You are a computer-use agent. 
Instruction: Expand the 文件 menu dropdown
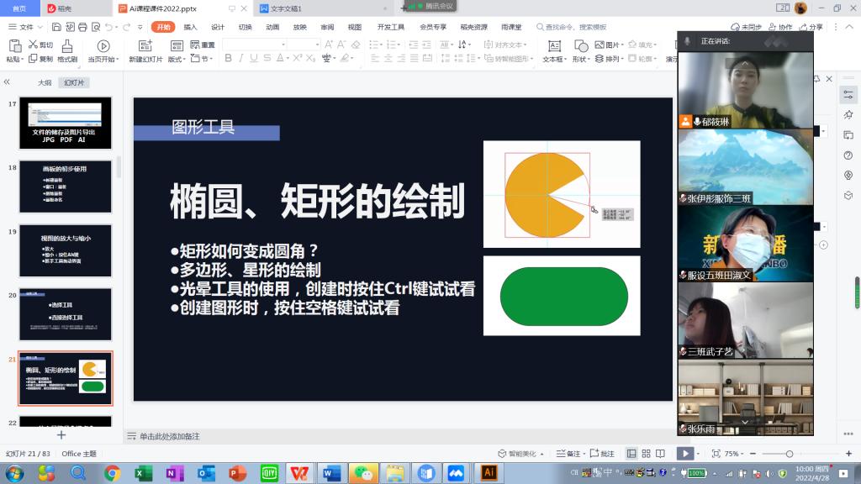31,27
